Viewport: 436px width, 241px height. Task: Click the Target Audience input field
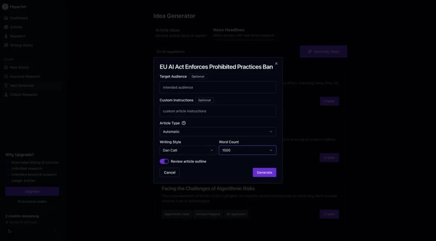pos(218,87)
